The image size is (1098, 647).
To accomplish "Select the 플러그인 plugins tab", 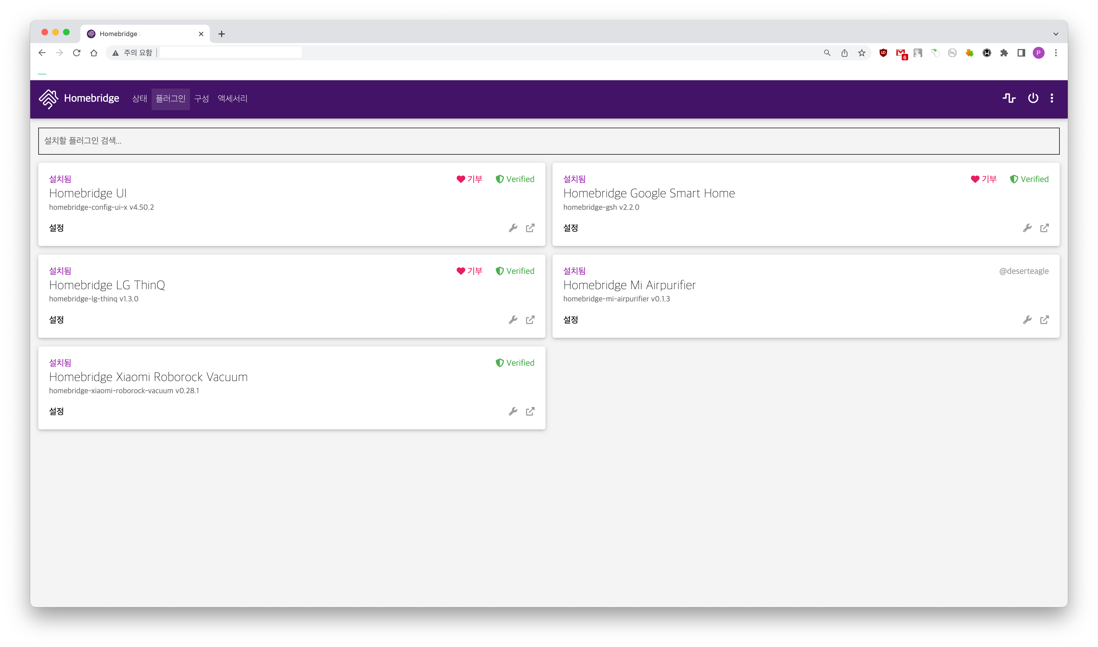I will (171, 99).
